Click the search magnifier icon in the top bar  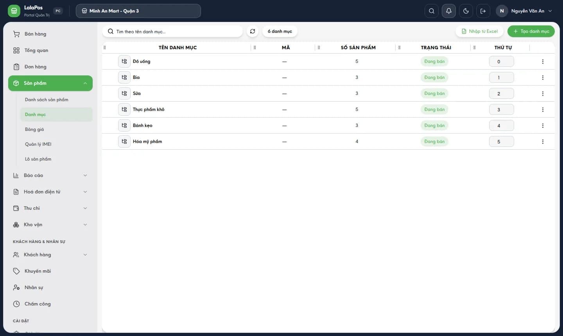432,11
